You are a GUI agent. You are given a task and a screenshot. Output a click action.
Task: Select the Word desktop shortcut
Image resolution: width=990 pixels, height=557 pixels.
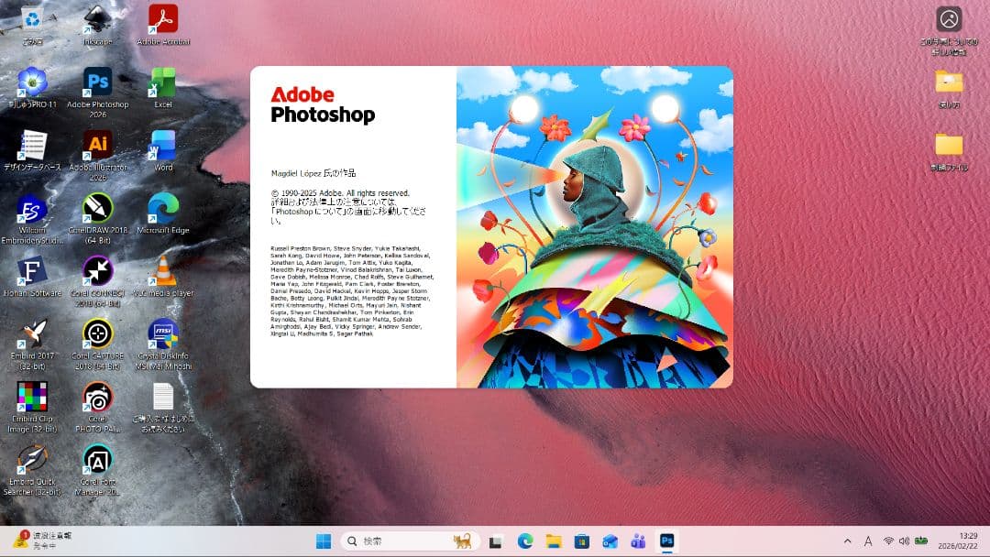[x=163, y=147]
